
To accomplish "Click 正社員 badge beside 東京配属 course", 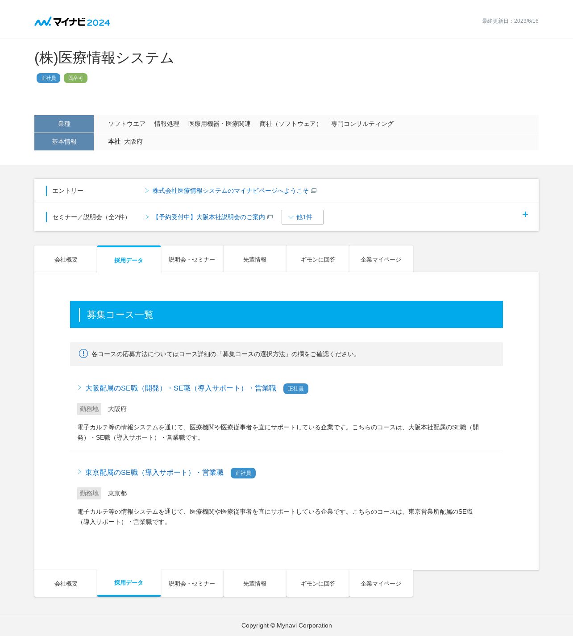I will click(x=243, y=473).
